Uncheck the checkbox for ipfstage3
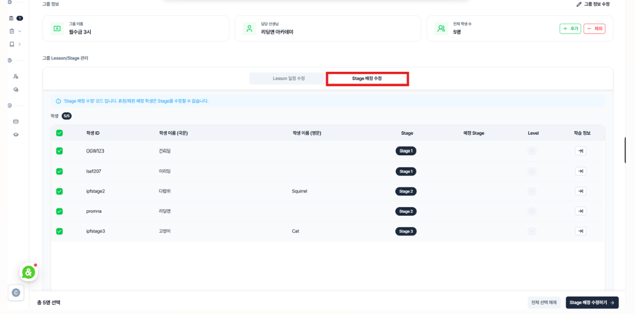This screenshot has width=635, height=314. click(59, 231)
